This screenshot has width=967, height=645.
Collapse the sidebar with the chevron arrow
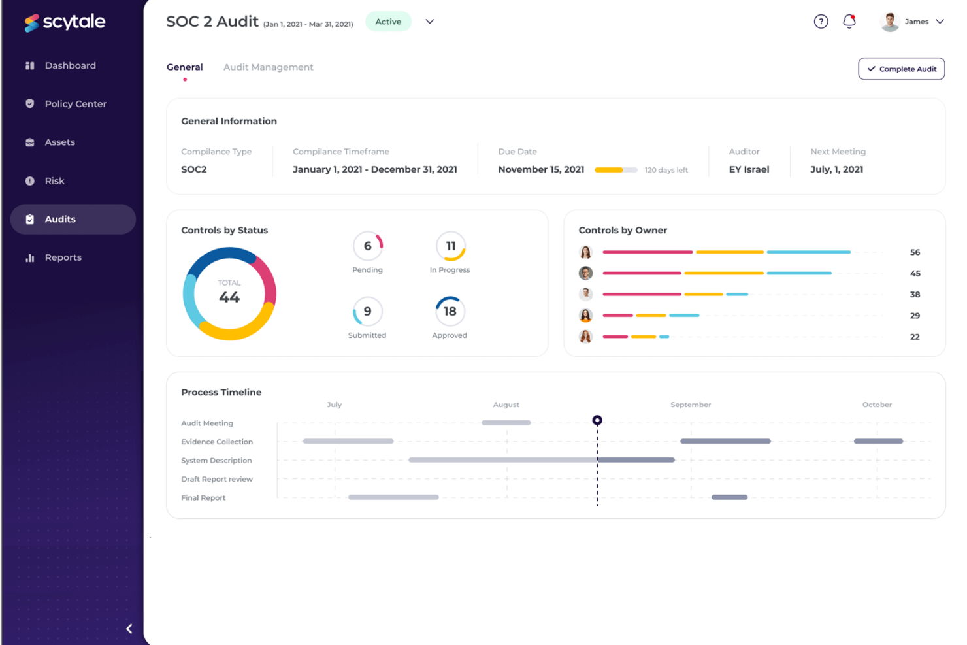coord(129,628)
